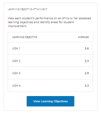This screenshot has width=101, height=114.
Task: Click the Average column header
Action: [x=83, y=37]
